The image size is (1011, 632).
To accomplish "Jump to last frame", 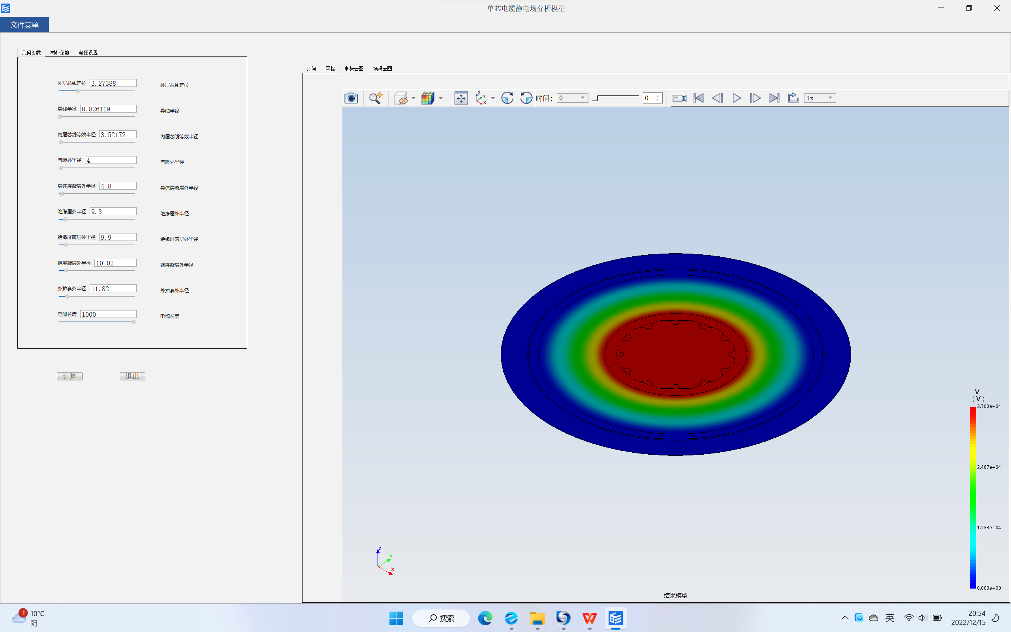I will tap(774, 98).
